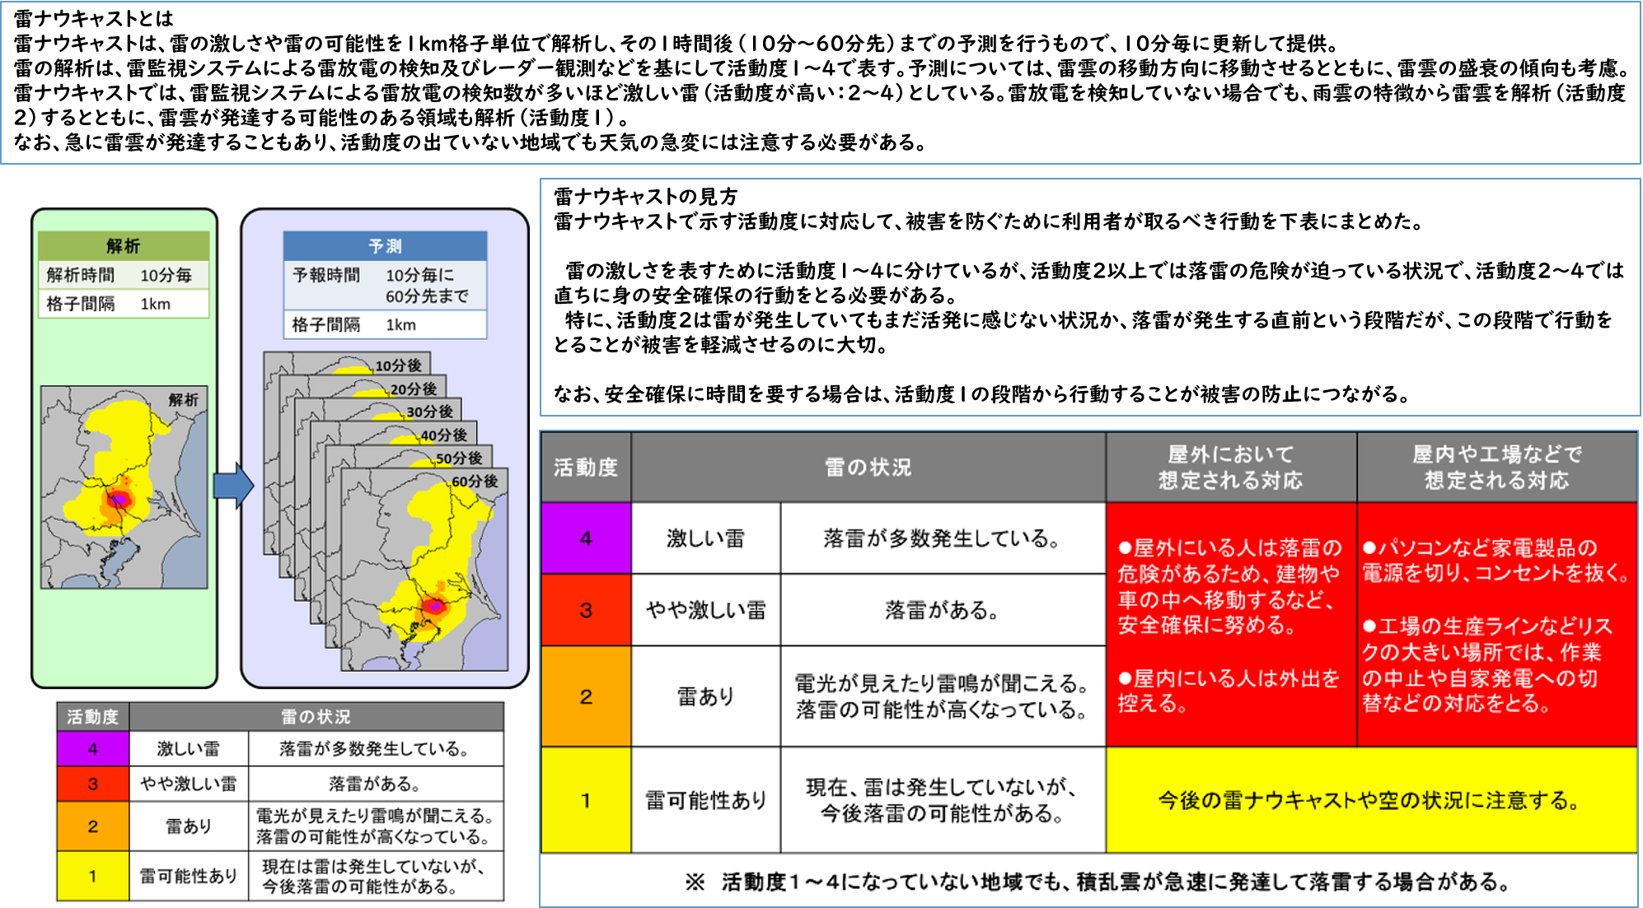Click the 雷の状況 header of the large table
Viewport: 1643px width, 908px height.
click(x=868, y=467)
